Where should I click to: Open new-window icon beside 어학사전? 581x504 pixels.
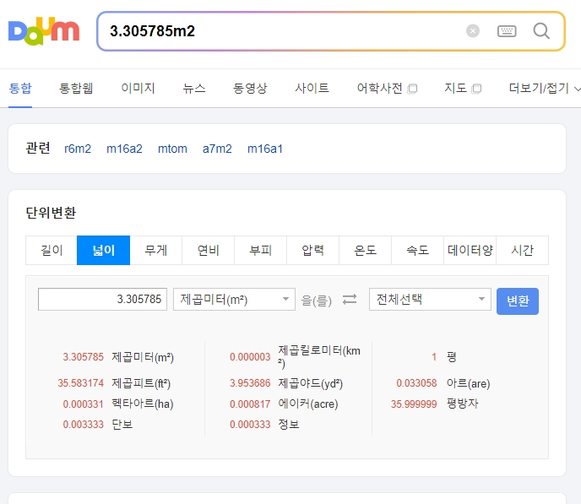tap(412, 89)
